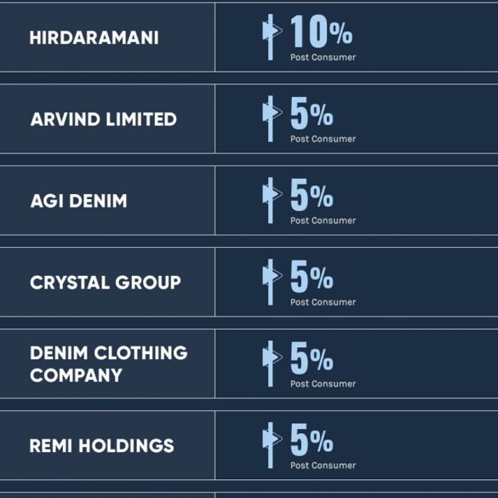Click the needle icon beside Hirdaramani's 10%
Viewport: 498px width, 498px height.
click(272, 37)
